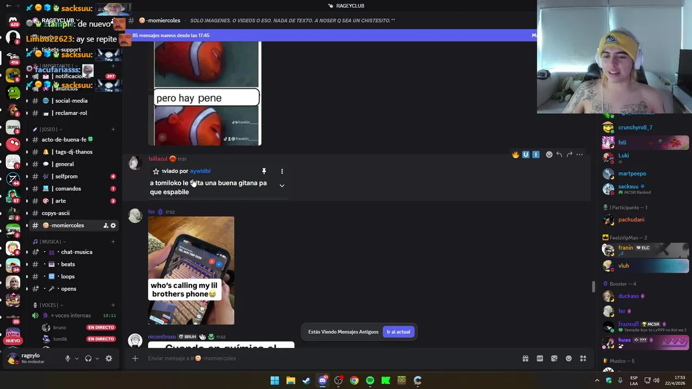This screenshot has height=389, width=692.
Task: Create a channel in the VOCES category
Action: click(113, 305)
